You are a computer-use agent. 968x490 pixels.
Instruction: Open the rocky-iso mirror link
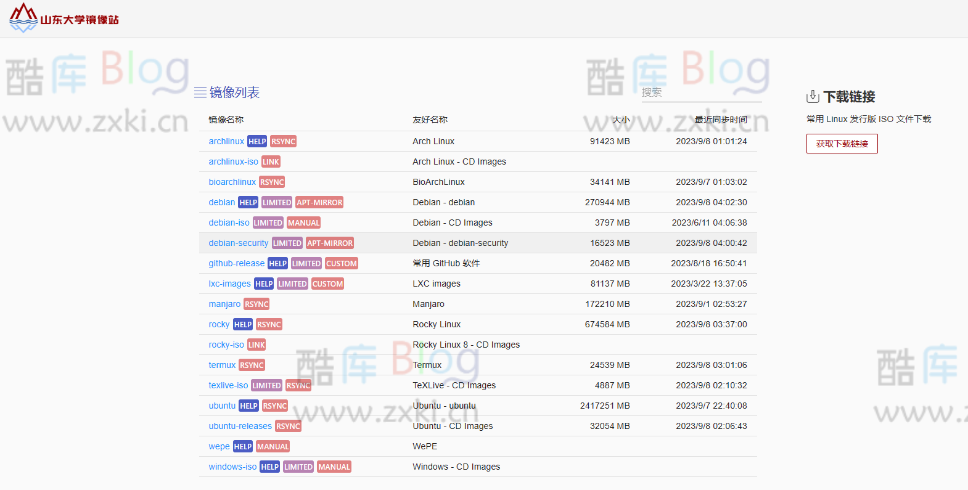226,345
